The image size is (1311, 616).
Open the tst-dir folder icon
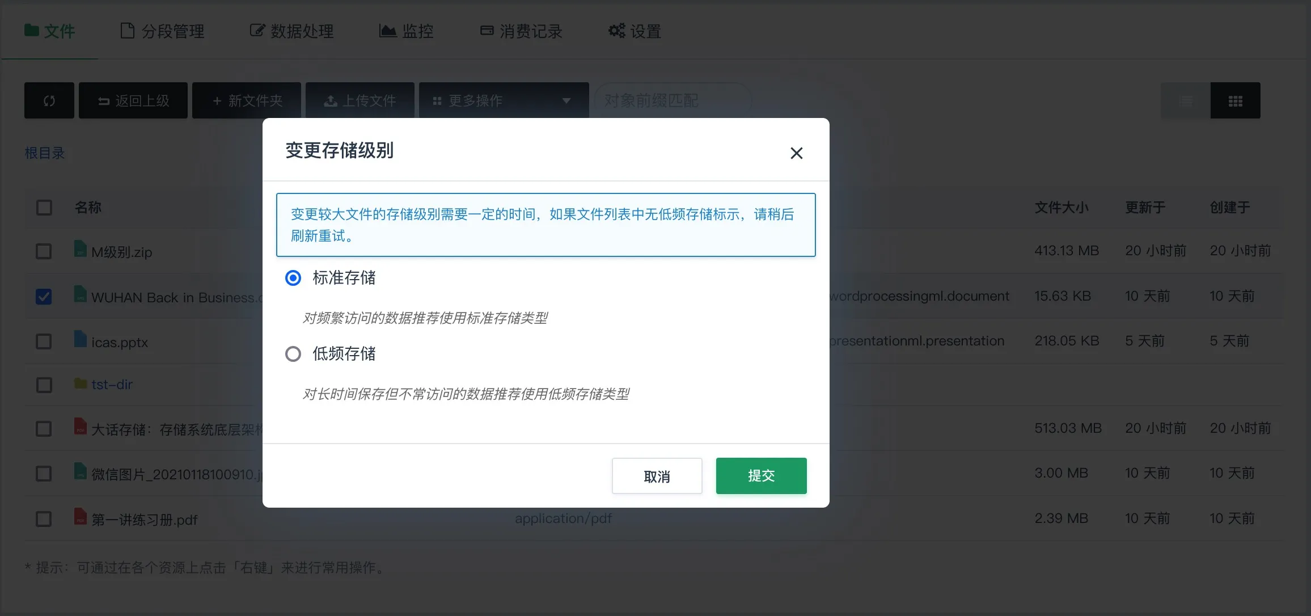click(81, 384)
